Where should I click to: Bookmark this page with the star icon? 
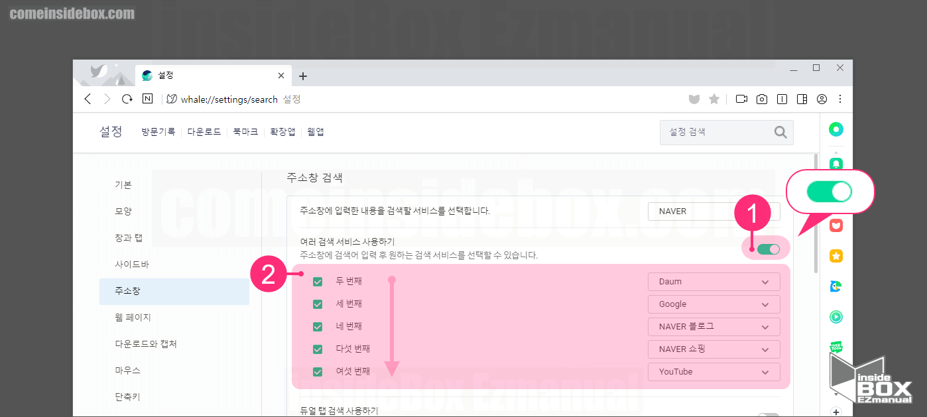pyautogui.click(x=714, y=99)
